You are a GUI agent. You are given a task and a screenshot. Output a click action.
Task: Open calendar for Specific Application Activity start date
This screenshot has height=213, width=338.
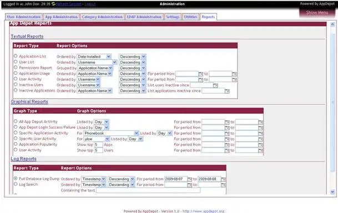pos(227,134)
